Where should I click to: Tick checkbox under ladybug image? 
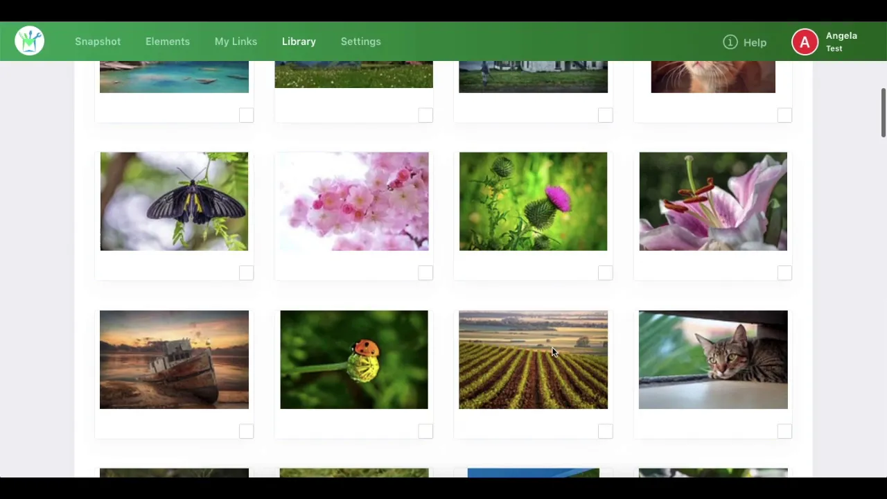(425, 431)
